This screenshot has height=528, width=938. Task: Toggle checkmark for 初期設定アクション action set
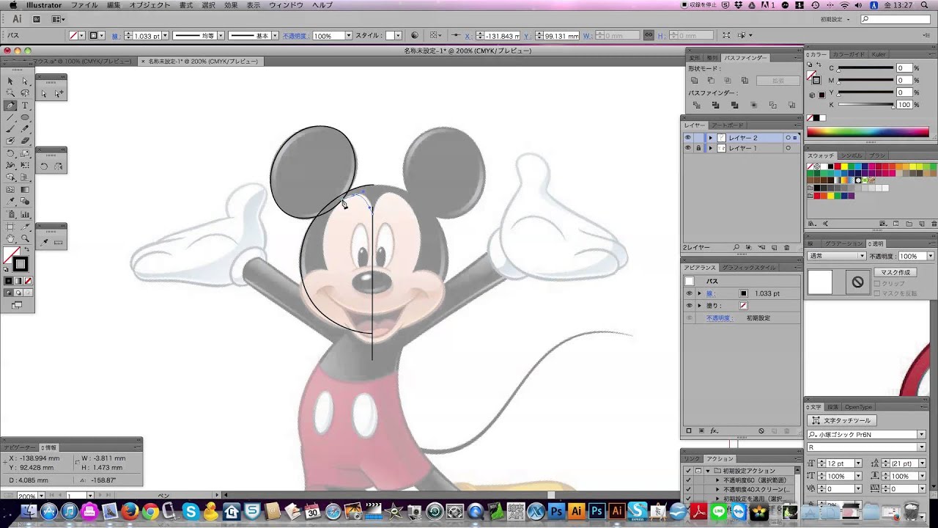[x=687, y=471]
